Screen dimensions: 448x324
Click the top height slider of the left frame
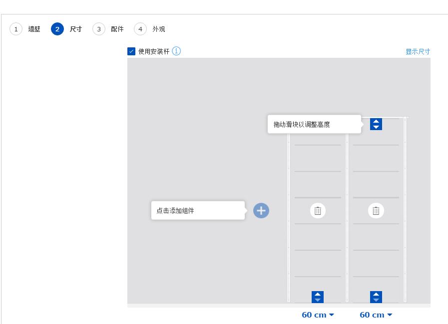click(x=318, y=124)
